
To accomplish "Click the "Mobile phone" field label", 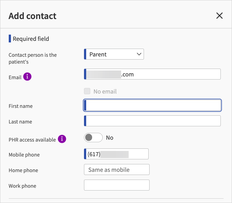I will pyautogui.click(x=24, y=155).
